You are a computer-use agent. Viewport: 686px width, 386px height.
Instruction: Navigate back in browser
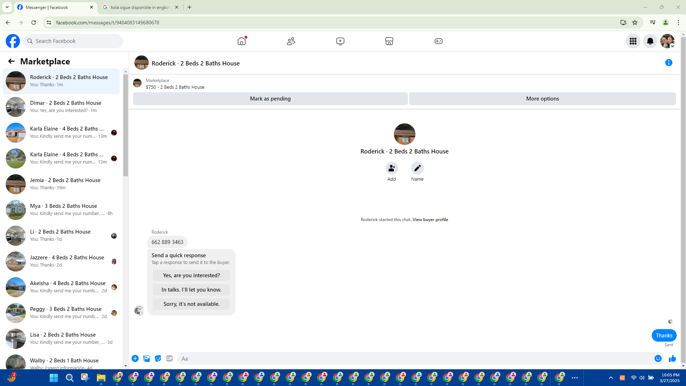pyautogui.click(x=8, y=23)
